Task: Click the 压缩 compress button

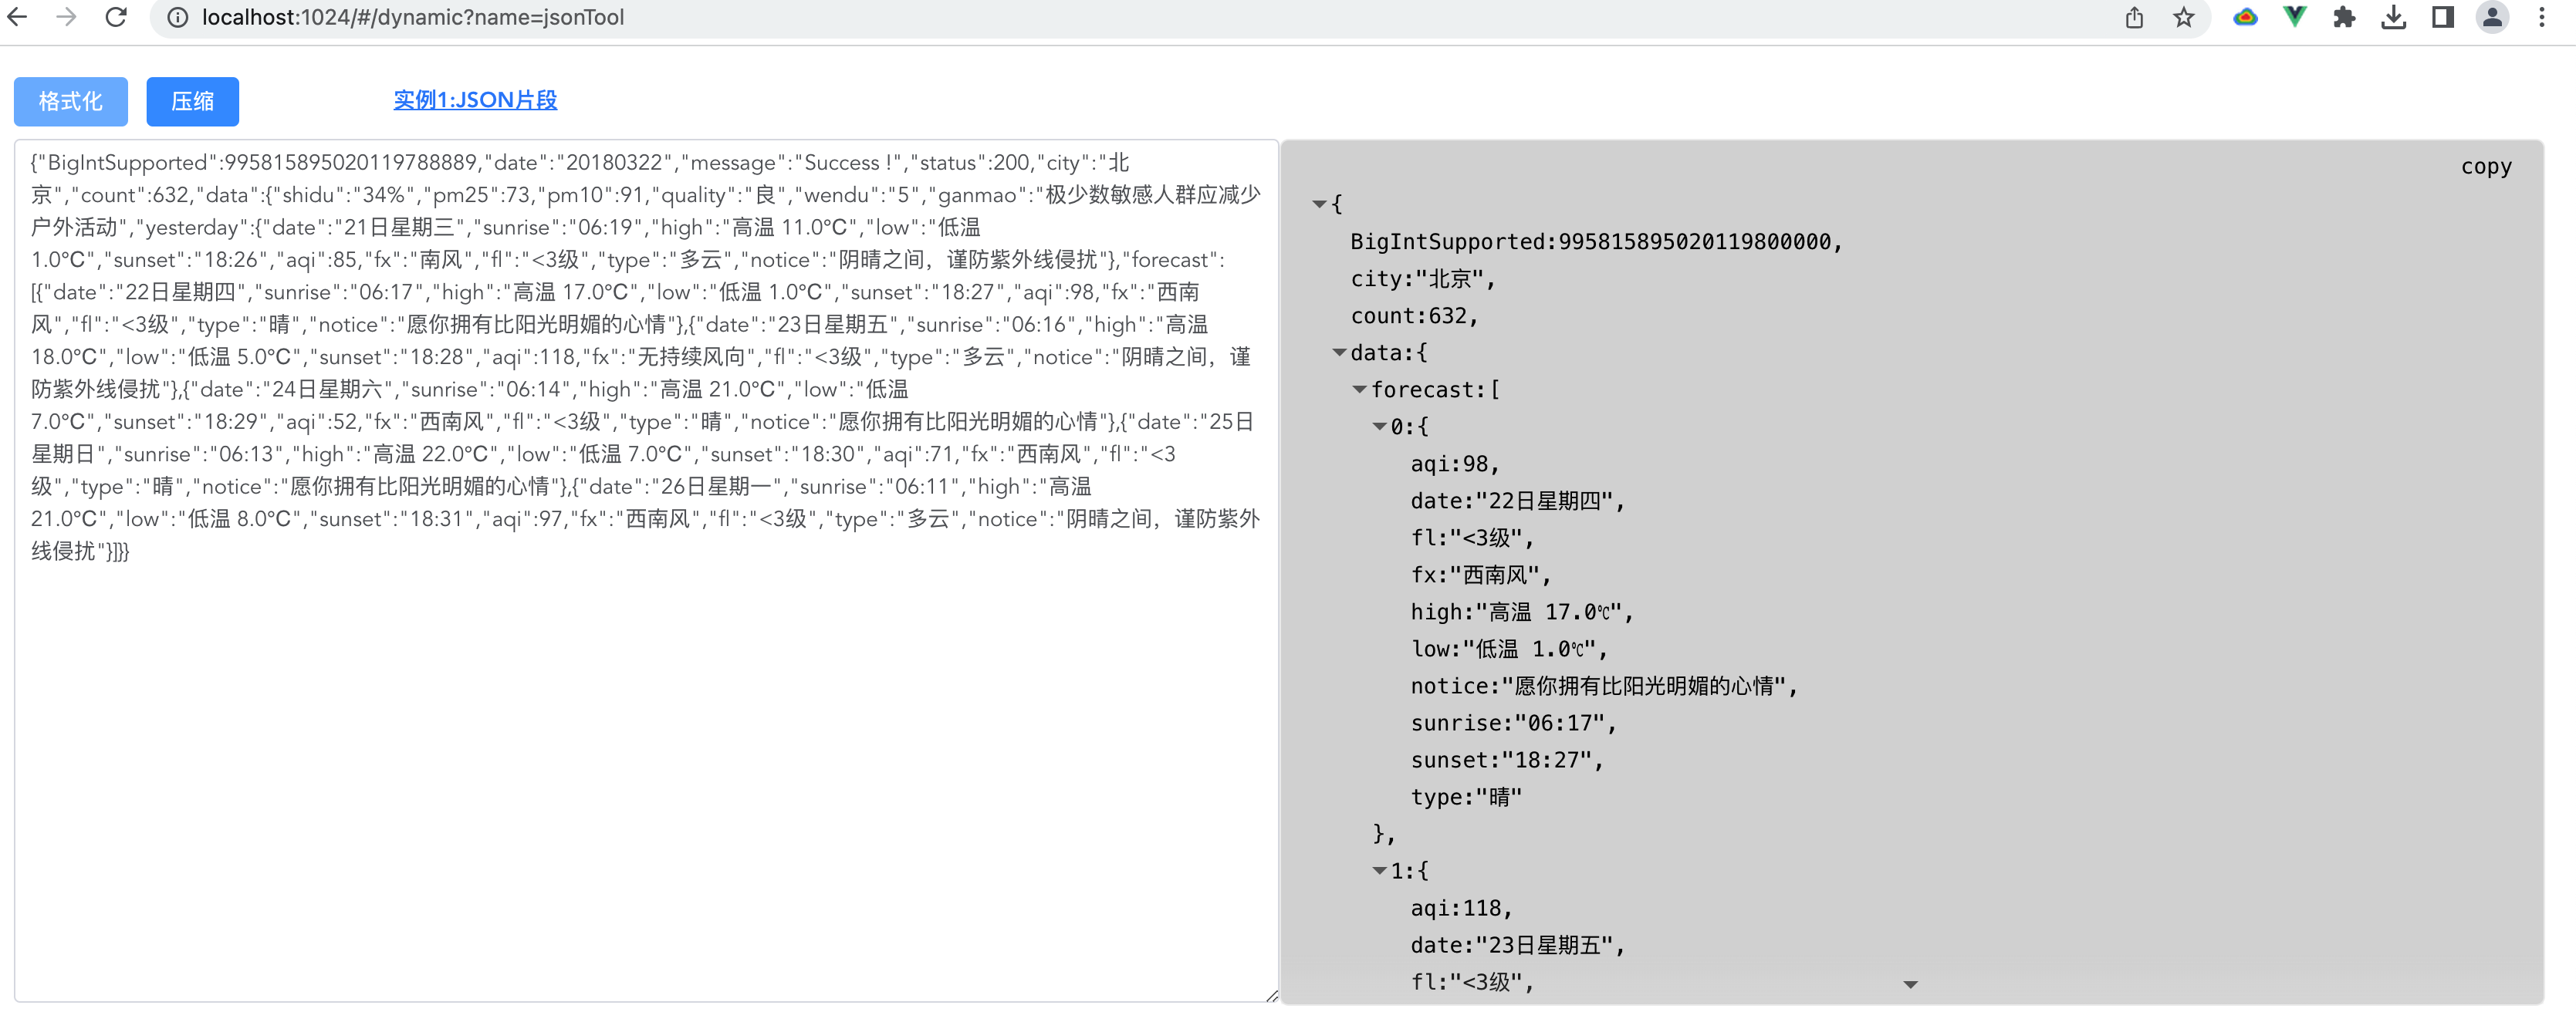Action: (x=192, y=101)
